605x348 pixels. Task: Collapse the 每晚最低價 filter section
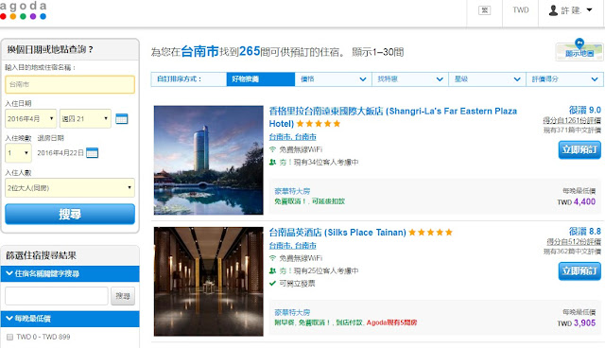click(x=70, y=319)
